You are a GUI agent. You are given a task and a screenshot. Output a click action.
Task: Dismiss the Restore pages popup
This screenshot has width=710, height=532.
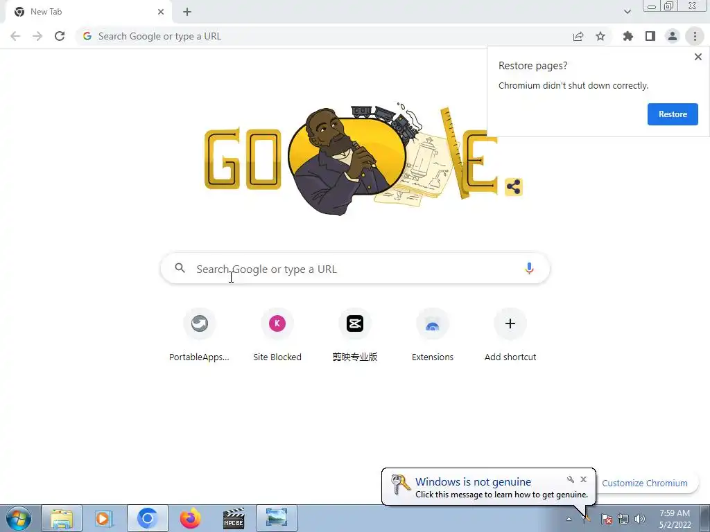point(698,57)
